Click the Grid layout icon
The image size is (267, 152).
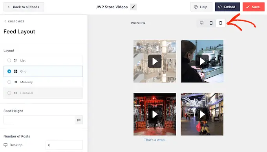(x=16, y=71)
